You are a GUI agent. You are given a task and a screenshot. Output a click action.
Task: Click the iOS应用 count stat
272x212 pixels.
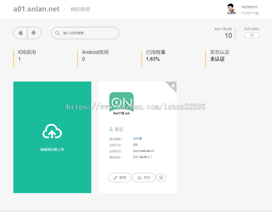27,56
